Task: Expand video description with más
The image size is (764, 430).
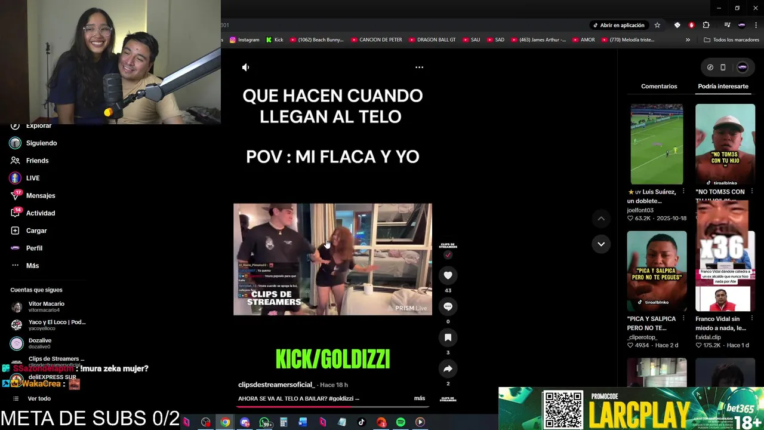Action: (420, 398)
